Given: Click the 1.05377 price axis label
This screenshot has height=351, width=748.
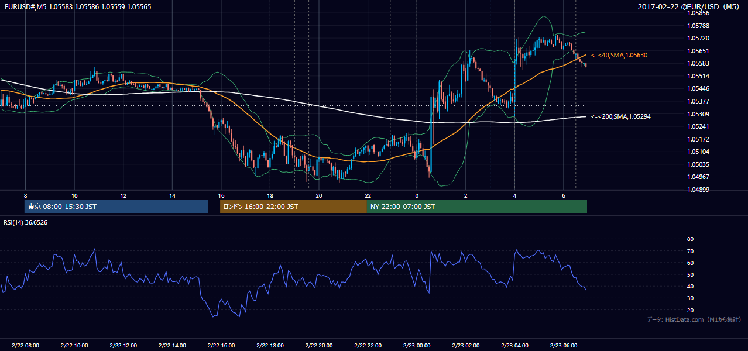Looking at the screenshot, I should (699, 101).
